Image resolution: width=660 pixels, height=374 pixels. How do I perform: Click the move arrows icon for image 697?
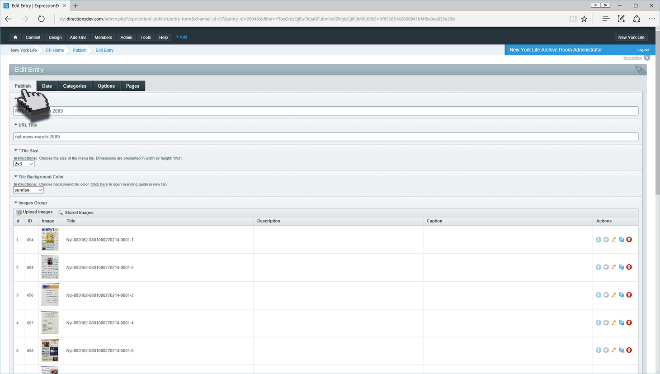click(599, 323)
